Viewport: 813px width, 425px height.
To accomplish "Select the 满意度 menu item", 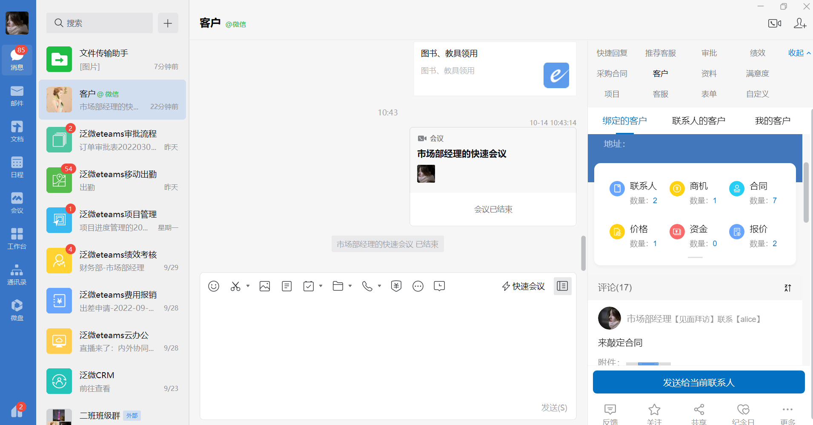I will pyautogui.click(x=758, y=73).
